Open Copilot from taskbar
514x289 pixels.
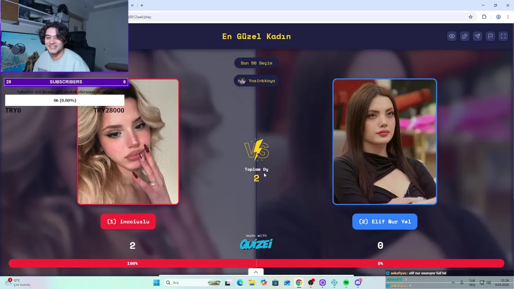tap(263, 283)
